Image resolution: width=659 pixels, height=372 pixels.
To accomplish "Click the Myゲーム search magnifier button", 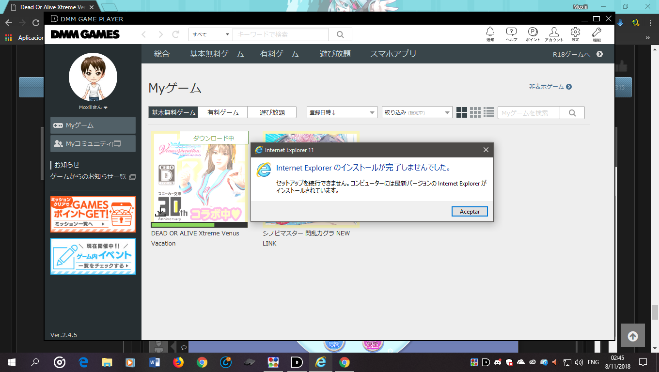I will point(572,113).
